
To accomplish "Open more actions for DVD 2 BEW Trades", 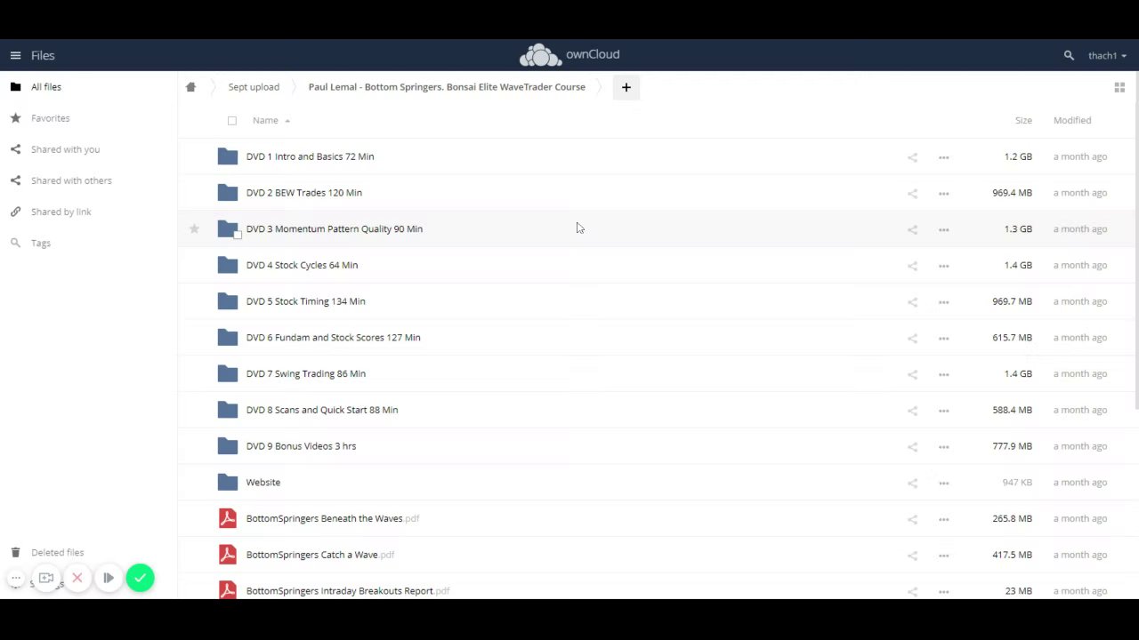I will (943, 193).
